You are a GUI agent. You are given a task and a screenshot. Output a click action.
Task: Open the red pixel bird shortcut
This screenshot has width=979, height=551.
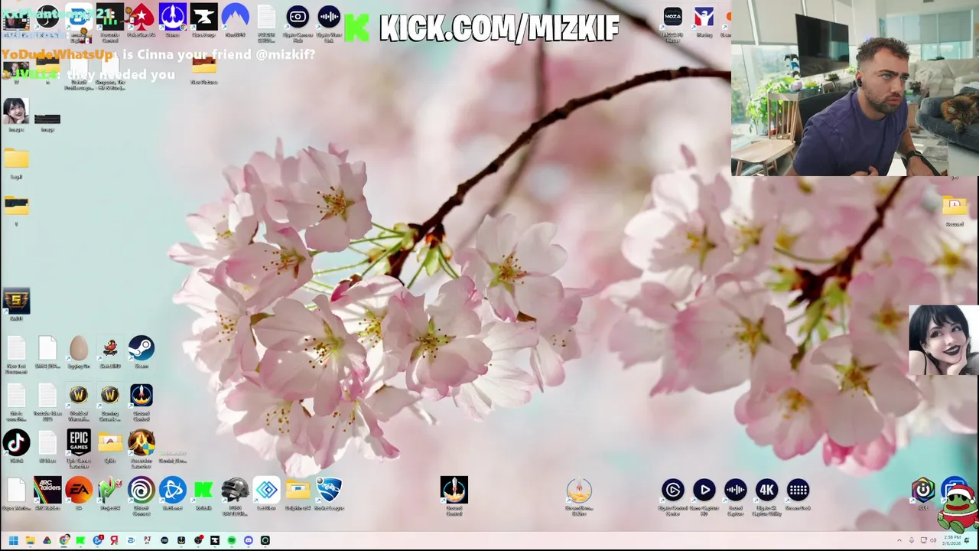coord(110,348)
